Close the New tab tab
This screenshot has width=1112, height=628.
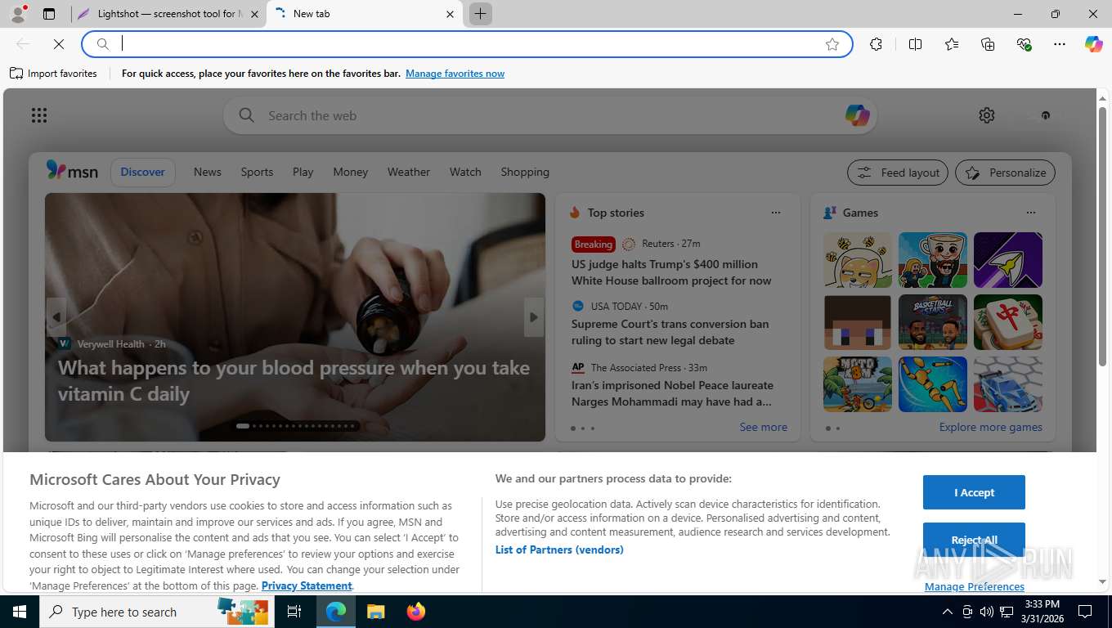point(450,14)
